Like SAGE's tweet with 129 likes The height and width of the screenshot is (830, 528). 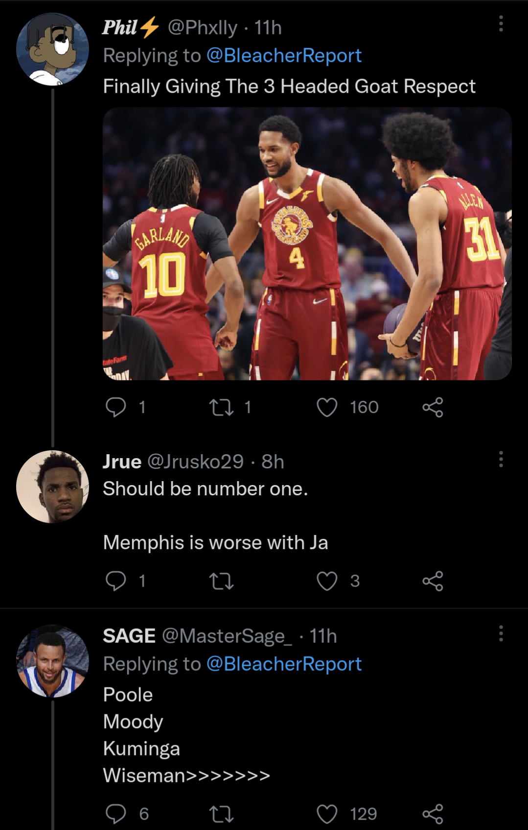tap(327, 814)
